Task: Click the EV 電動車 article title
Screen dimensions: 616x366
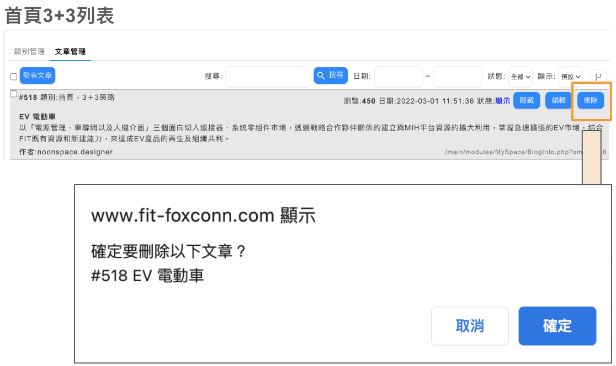Action: coord(38,116)
